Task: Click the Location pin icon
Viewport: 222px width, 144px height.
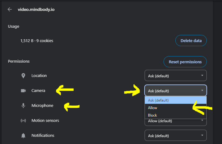Action: [23, 76]
